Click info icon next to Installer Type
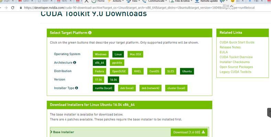The image size is (271, 137). (x=76, y=88)
